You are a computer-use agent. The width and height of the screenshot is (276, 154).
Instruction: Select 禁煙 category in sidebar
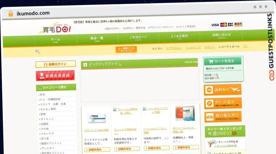[43, 114]
